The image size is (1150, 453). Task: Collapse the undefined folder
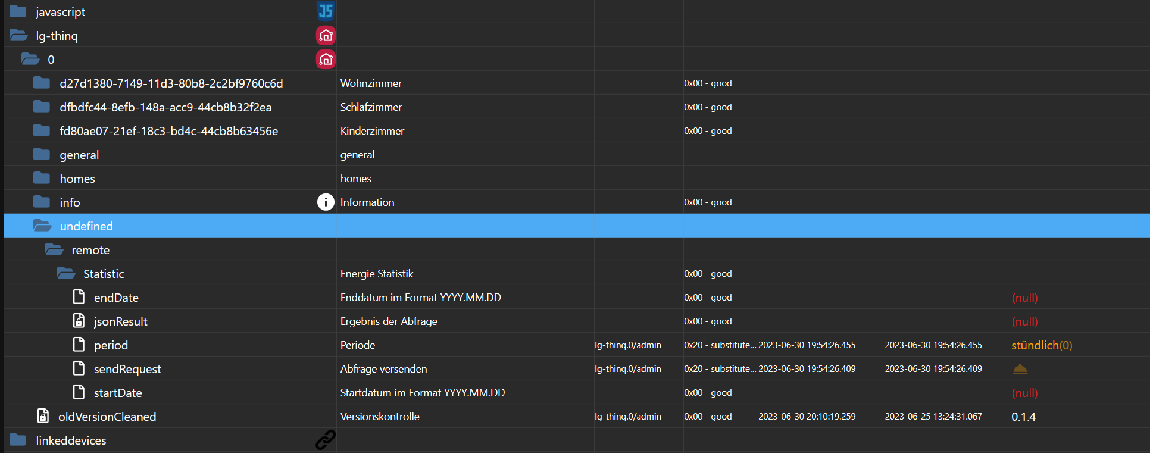42,226
